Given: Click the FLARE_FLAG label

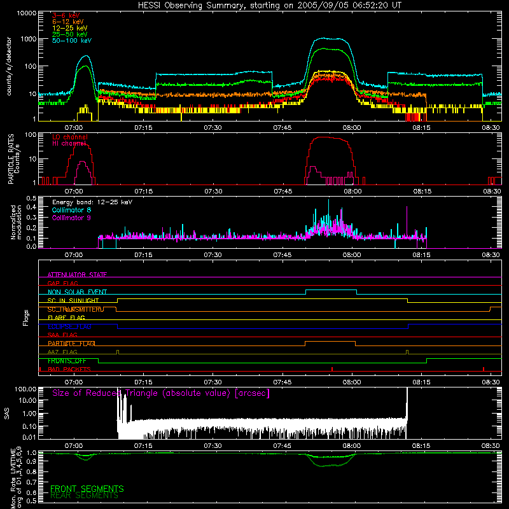Looking at the screenshot, I should pyautogui.click(x=66, y=317).
